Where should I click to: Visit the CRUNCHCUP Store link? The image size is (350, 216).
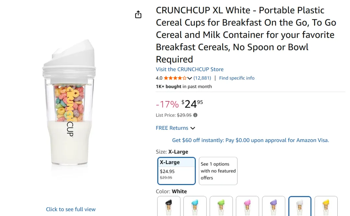[x=190, y=69]
